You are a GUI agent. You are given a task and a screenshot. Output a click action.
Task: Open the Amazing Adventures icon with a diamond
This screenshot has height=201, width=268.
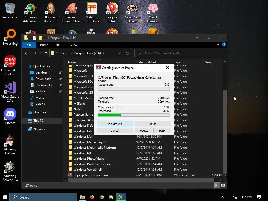pyautogui.click(x=10, y=171)
